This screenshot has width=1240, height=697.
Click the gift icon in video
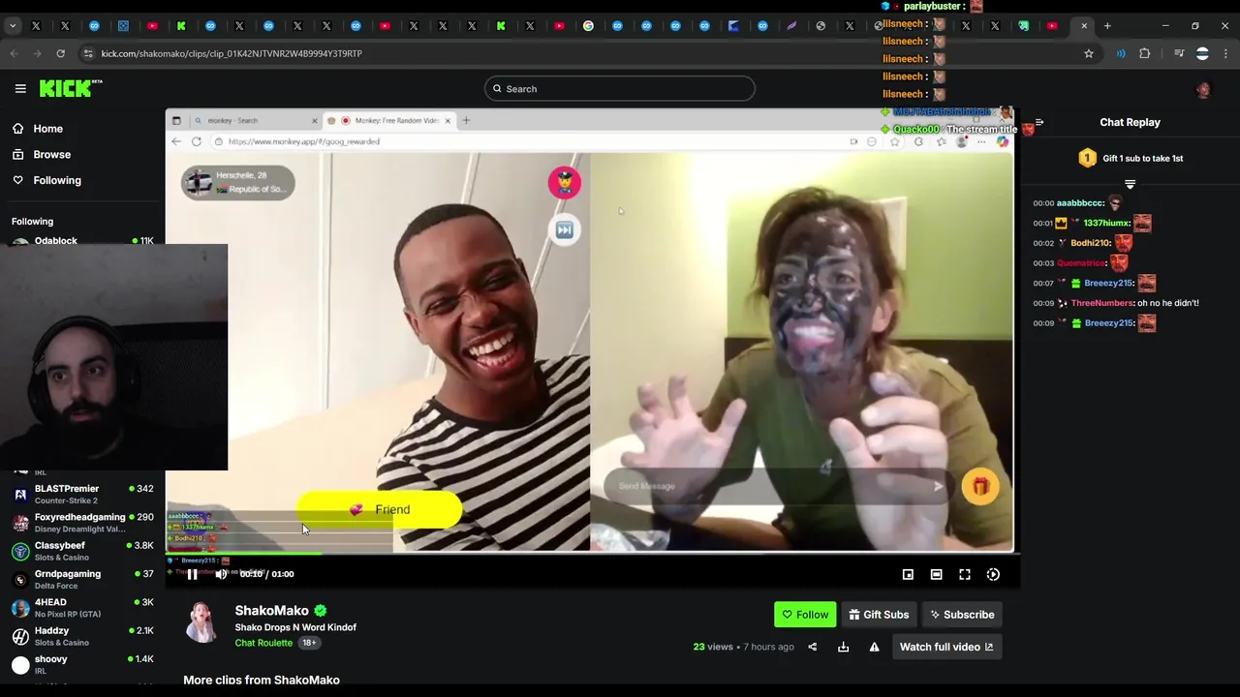coord(980,486)
